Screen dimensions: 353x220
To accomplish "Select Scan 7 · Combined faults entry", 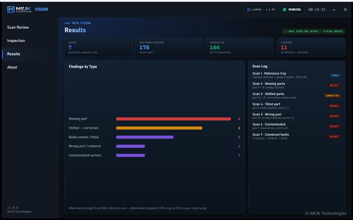I will (x=297, y=136).
